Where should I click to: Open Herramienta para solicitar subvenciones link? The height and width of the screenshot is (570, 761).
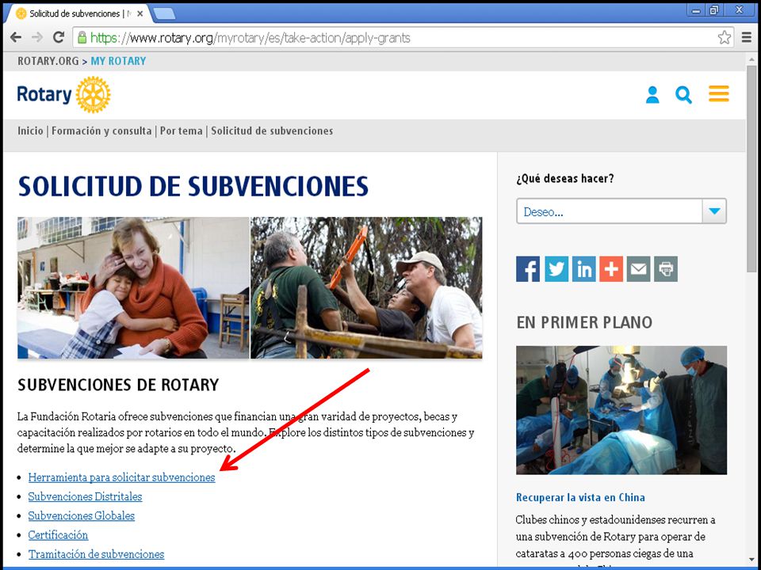(x=121, y=477)
